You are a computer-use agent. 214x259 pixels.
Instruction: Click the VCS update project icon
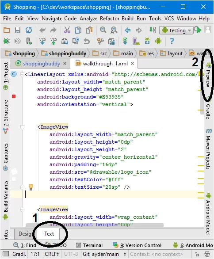tap(42, 41)
